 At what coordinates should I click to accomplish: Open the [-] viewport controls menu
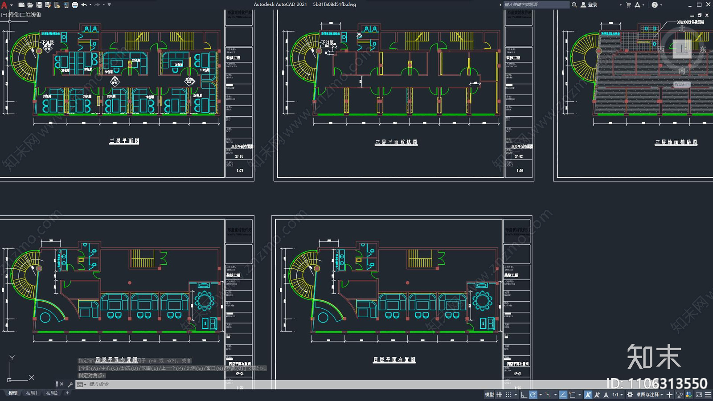coord(4,15)
